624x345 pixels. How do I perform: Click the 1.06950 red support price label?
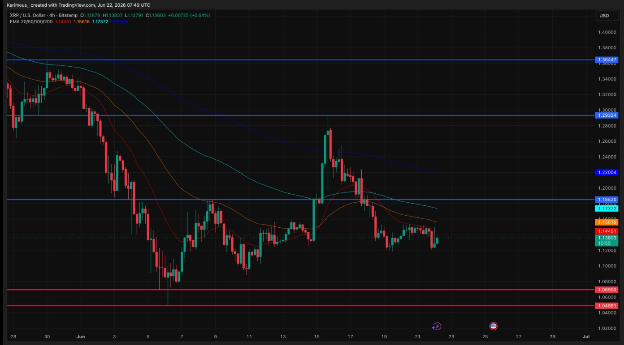coord(607,290)
